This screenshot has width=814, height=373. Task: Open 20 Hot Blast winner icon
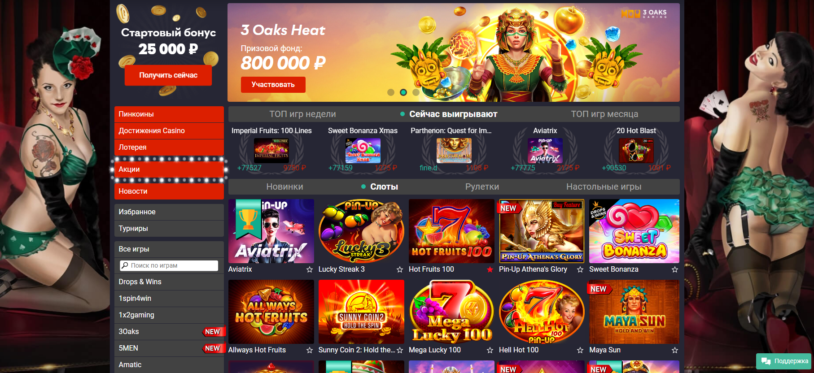[x=636, y=150]
